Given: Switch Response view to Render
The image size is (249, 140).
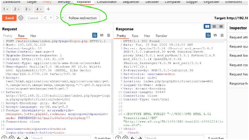Looking at the screenshot, I should pyautogui.click(x=161, y=36).
